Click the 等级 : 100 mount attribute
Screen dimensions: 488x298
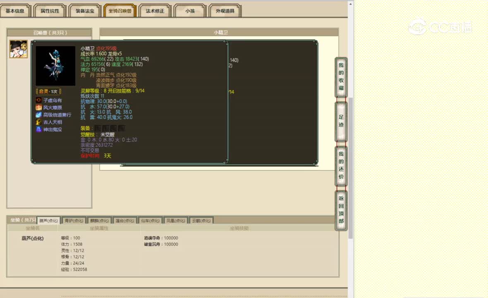tap(70, 238)
